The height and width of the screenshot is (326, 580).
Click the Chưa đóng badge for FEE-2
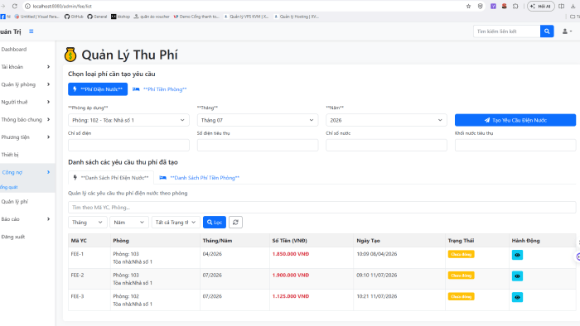pyautogui.click(x=461, y=275)
